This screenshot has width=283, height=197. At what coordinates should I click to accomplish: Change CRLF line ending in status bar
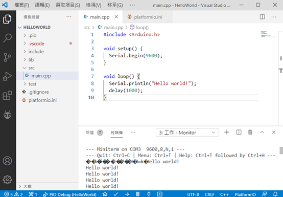coord(209,194)
